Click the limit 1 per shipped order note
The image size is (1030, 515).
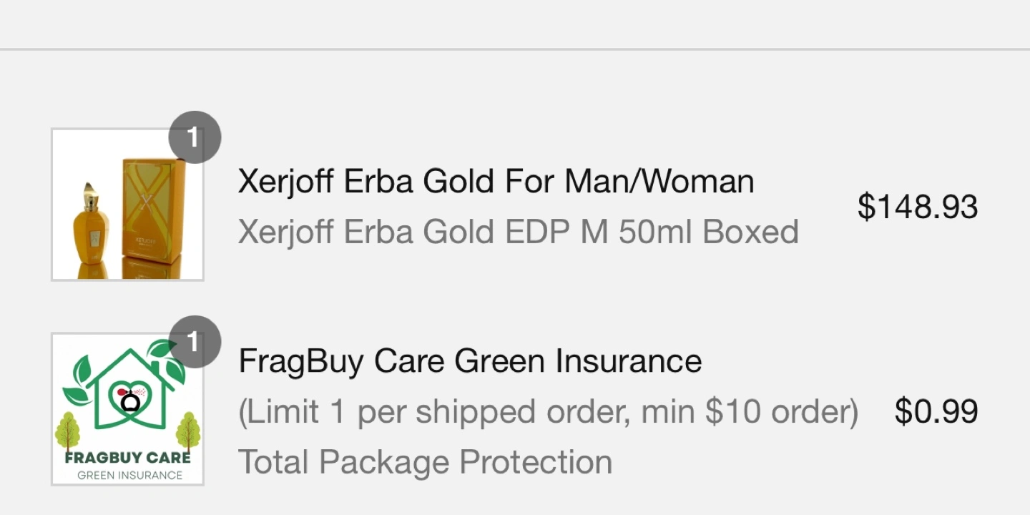(x=548, y=411)
